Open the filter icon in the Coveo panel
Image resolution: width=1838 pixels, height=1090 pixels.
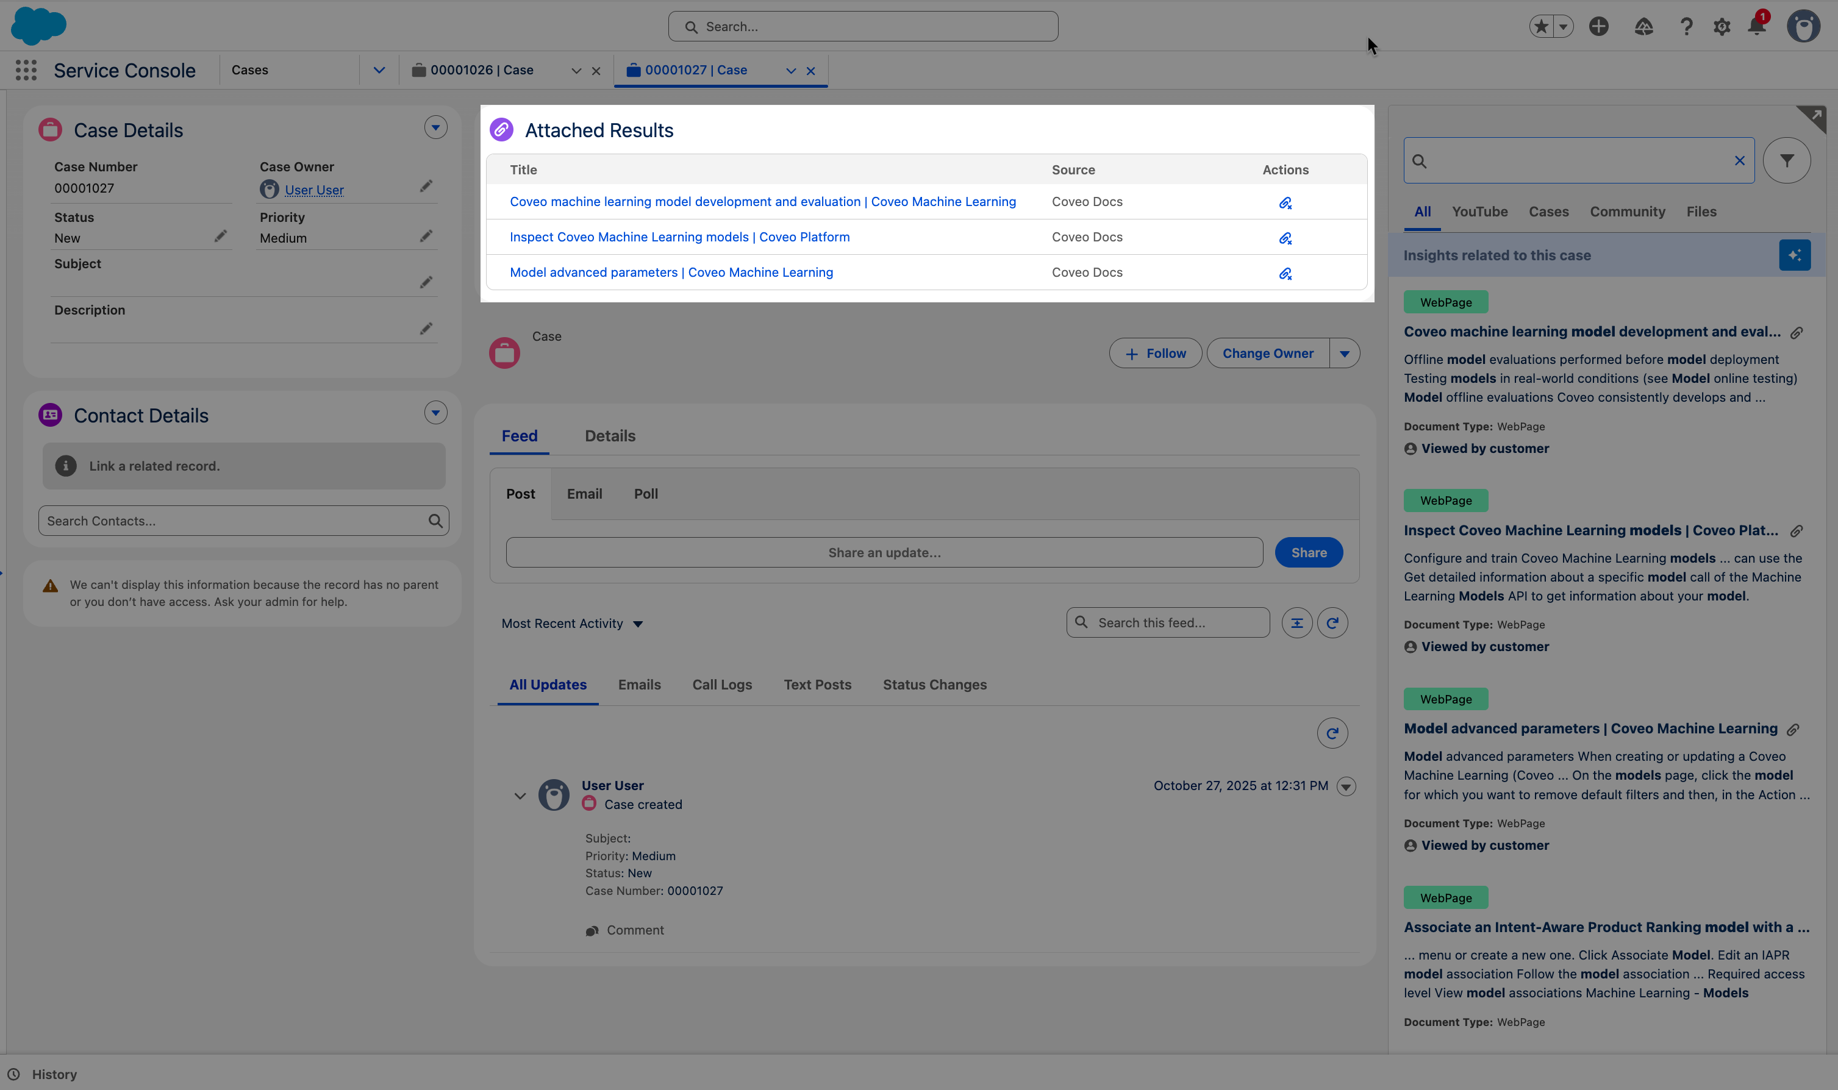click(1787, 160)
